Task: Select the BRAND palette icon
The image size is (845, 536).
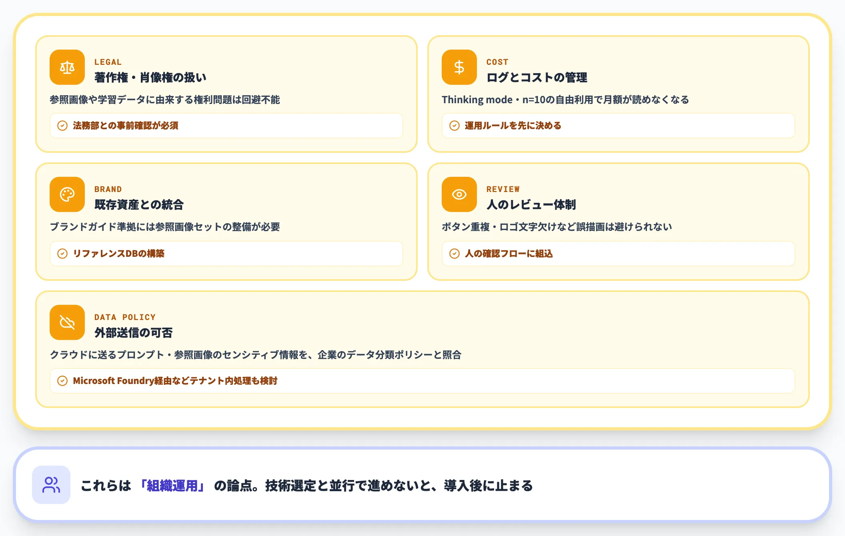Action: (67, 195)
